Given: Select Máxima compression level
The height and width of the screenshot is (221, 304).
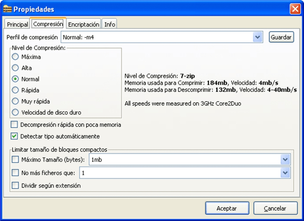Looking at the screenshot, I should (15, 57).
